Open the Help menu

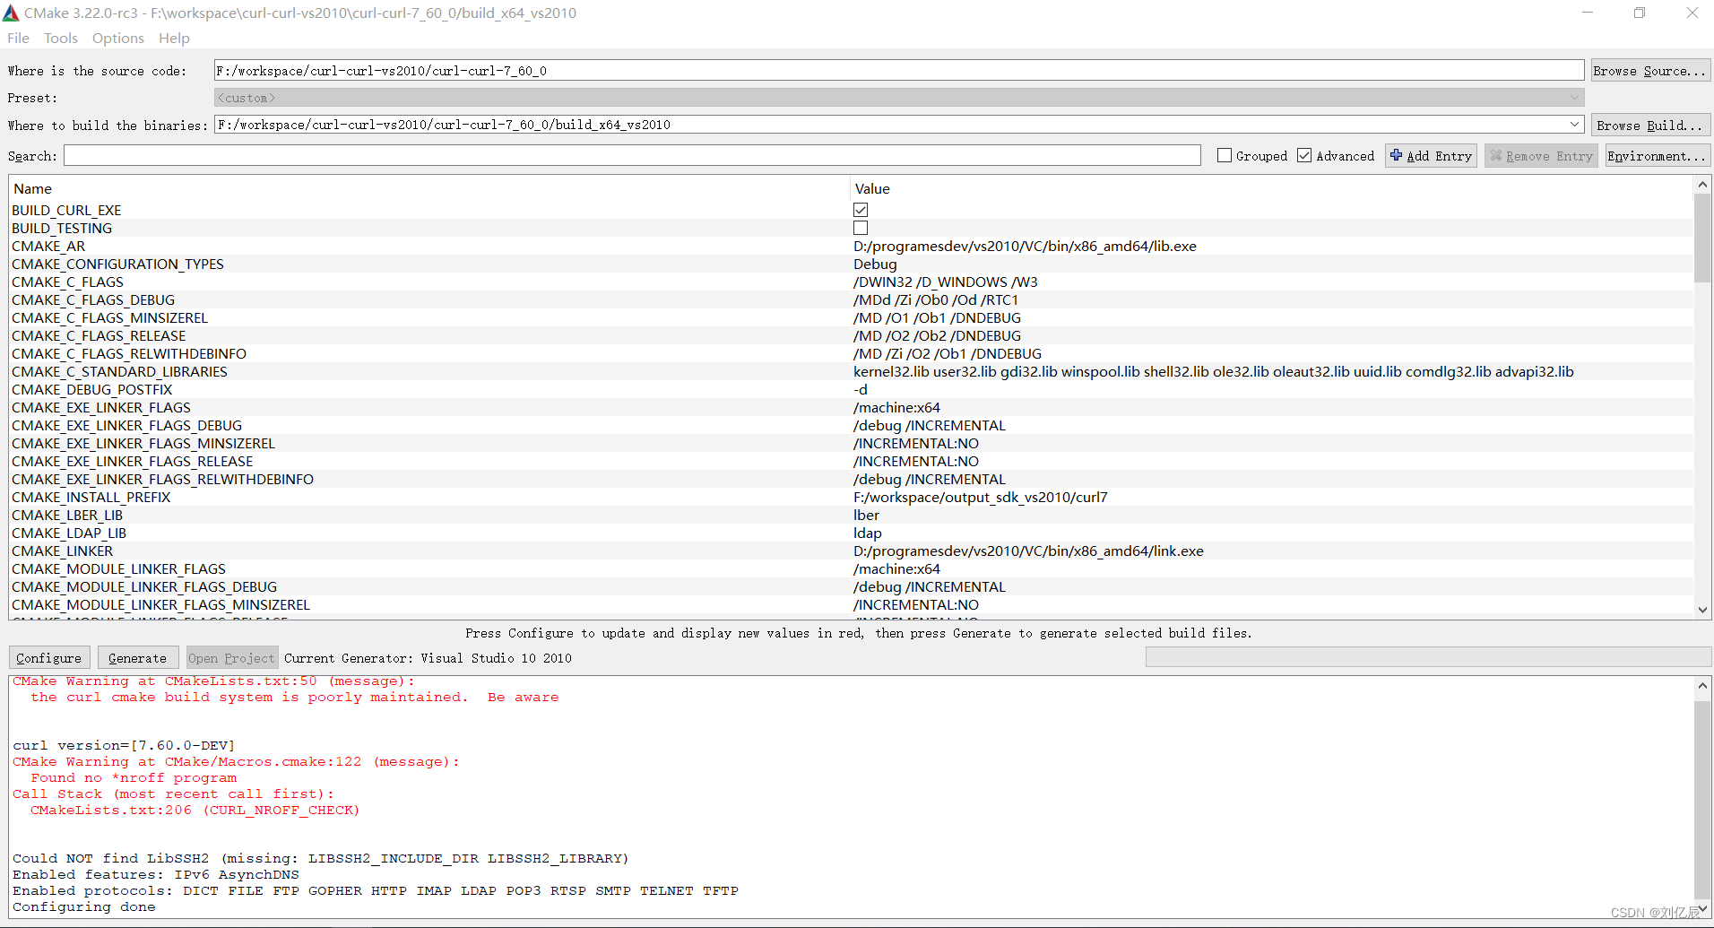pyautogui.click(x=174, y=38)
